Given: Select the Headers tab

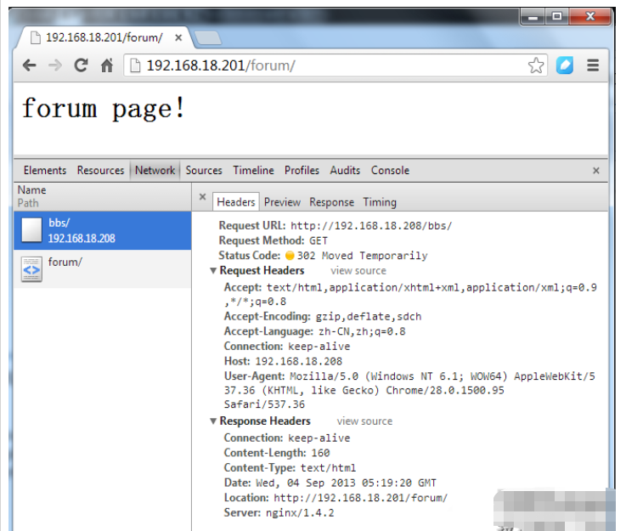Looking at the screenshot, I should [236, 202].
